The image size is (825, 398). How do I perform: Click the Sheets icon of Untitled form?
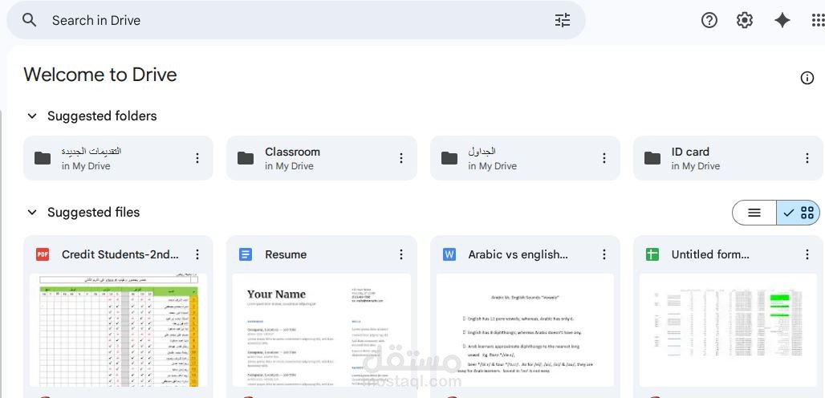point(652,254)
